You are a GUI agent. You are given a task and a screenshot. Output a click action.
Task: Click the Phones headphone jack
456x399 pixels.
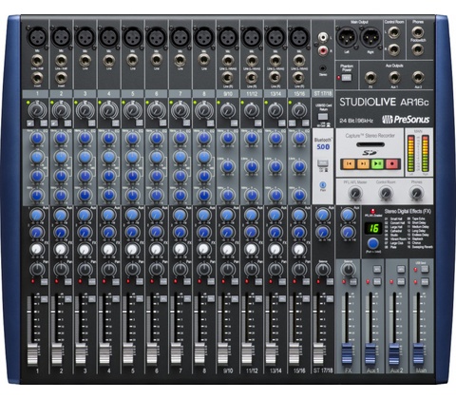pos(418,32)
